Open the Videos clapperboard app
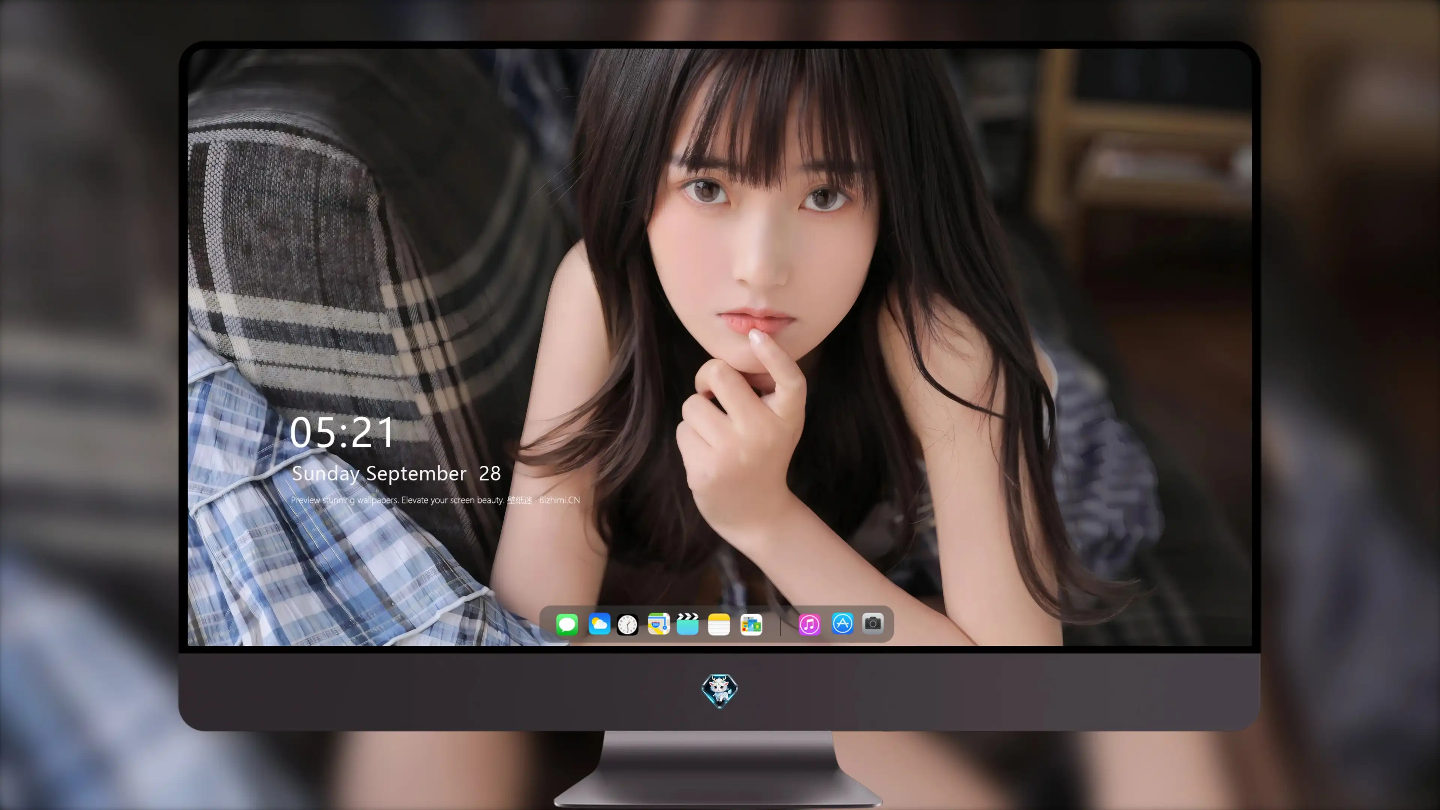1440x810 pixels. pos(688,624)
